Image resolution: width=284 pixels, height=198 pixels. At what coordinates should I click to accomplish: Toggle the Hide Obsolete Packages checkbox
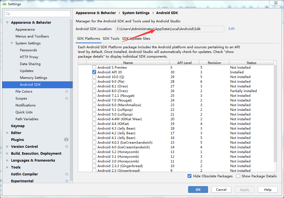(x=190, y=176)
